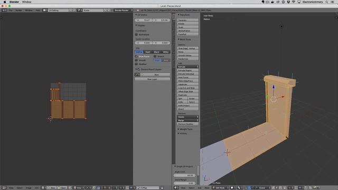338x190 pixels.
Task: Click the New Layer button
Action: point(152,79)
